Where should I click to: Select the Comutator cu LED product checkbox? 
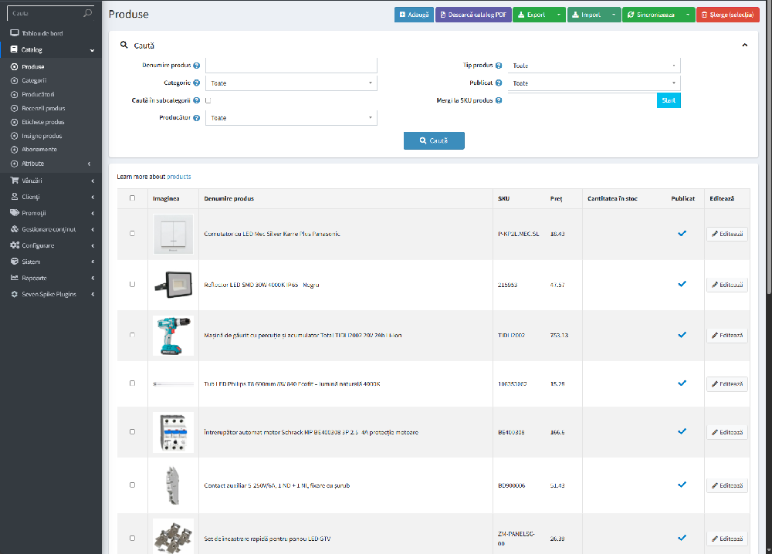coord(132,233)
